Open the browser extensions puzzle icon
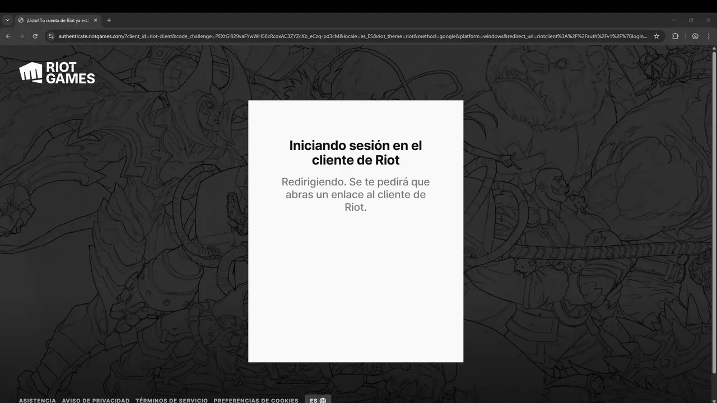The image size is (717, 403). point(675,36)
